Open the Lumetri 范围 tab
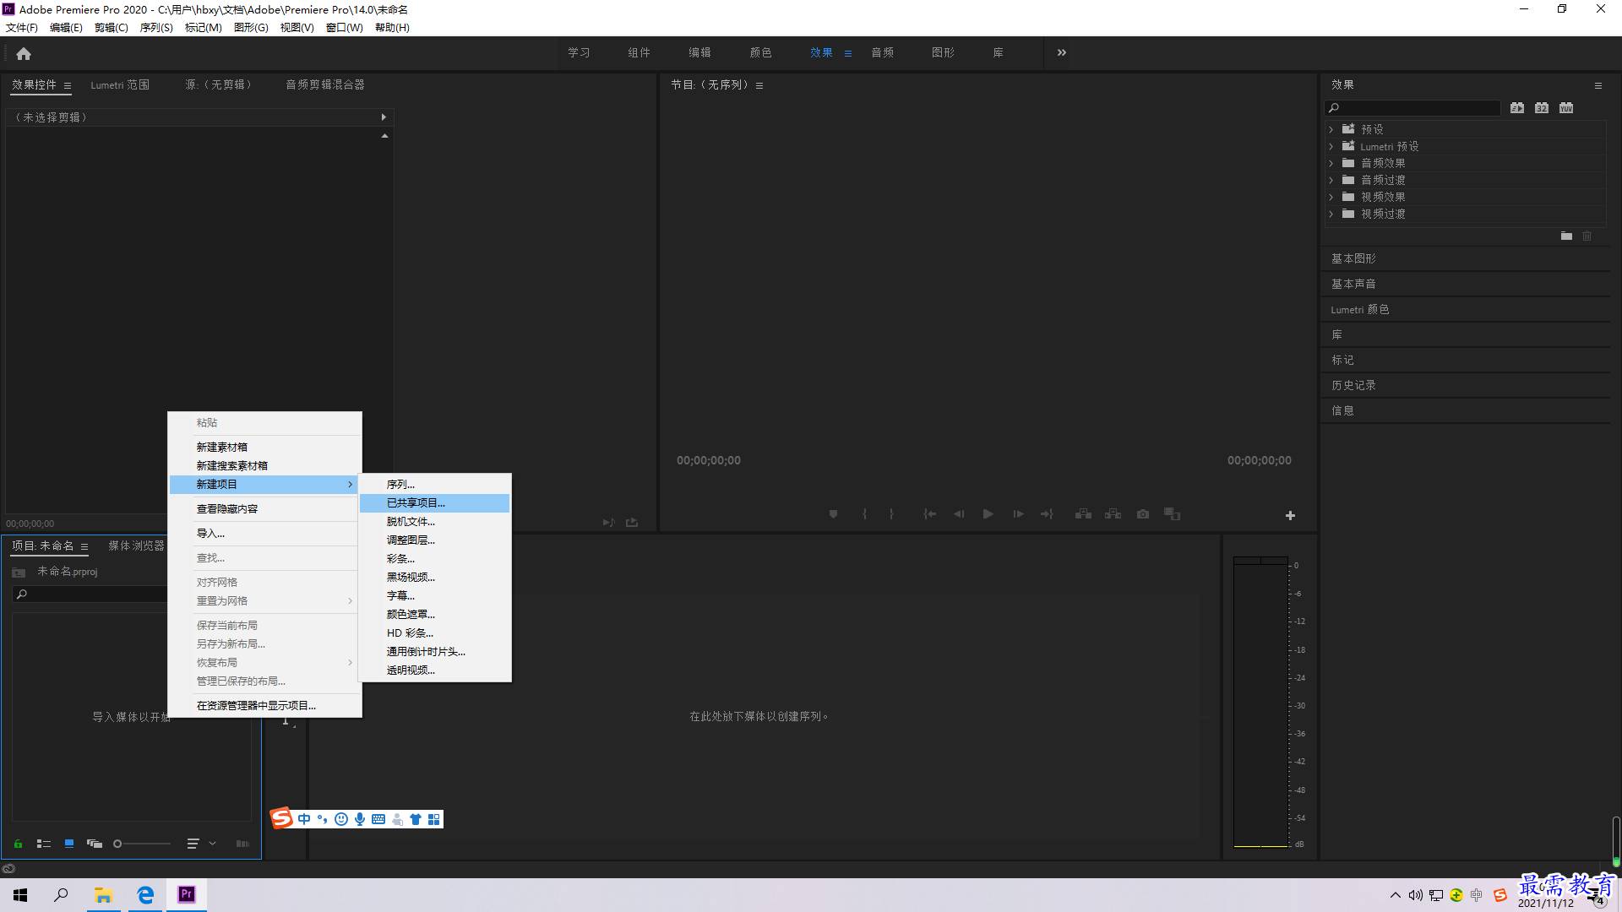 pyautogui.click(x=120, y=84)
